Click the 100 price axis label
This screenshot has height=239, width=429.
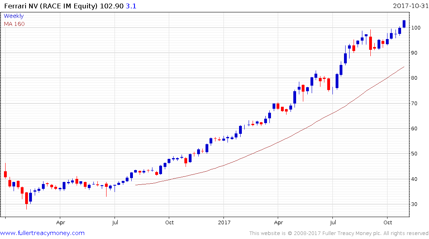click(416, 27)
